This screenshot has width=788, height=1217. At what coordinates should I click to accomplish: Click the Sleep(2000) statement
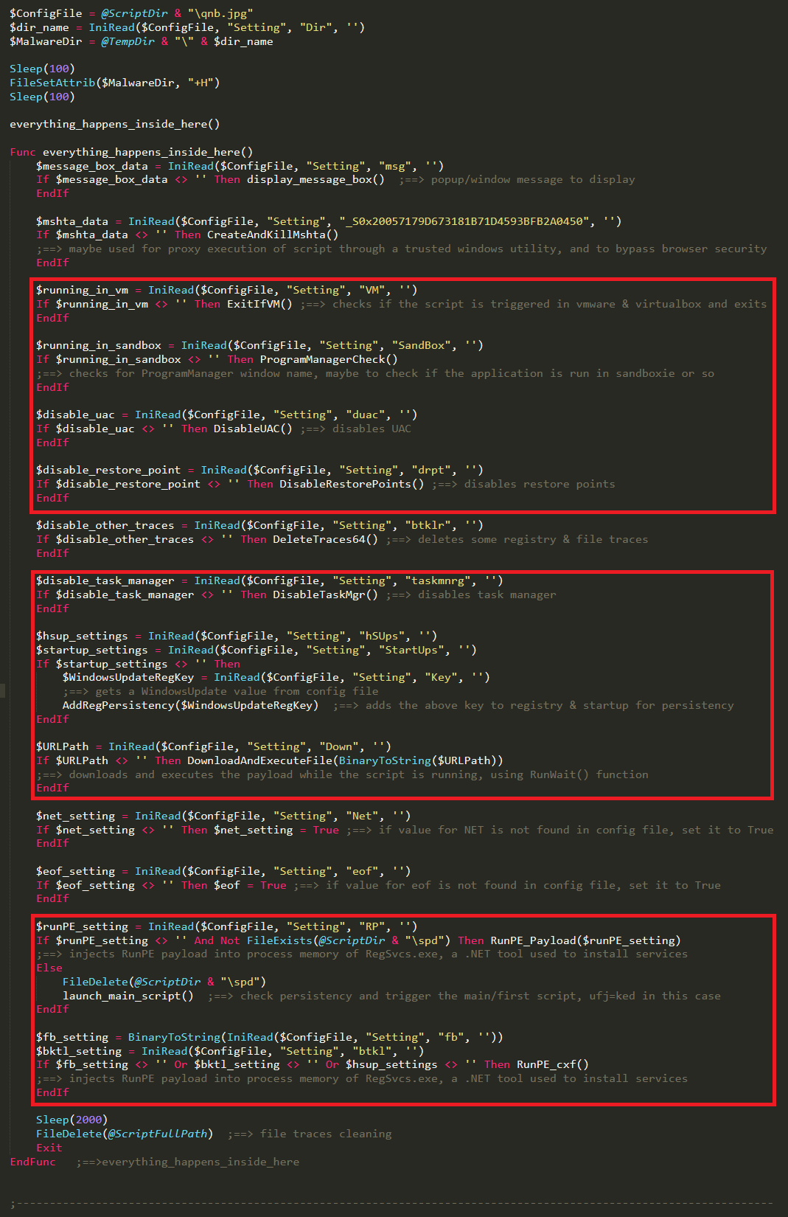click(72, 1120)
